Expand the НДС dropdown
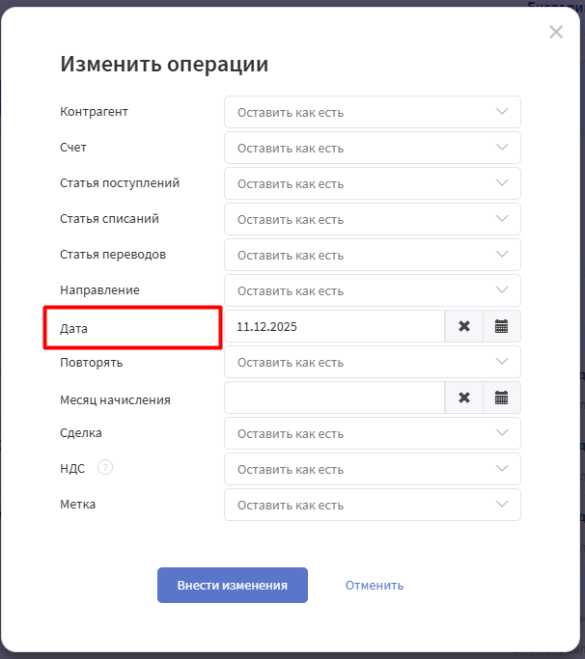The height and width of the screenshot is (659, 585). pyautogui.click(x=373, y=469)
